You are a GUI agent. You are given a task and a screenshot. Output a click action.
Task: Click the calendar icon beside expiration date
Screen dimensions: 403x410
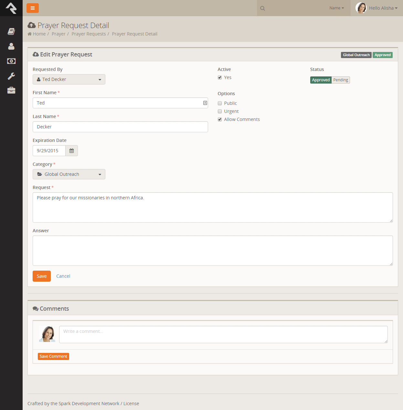[72, 151]
